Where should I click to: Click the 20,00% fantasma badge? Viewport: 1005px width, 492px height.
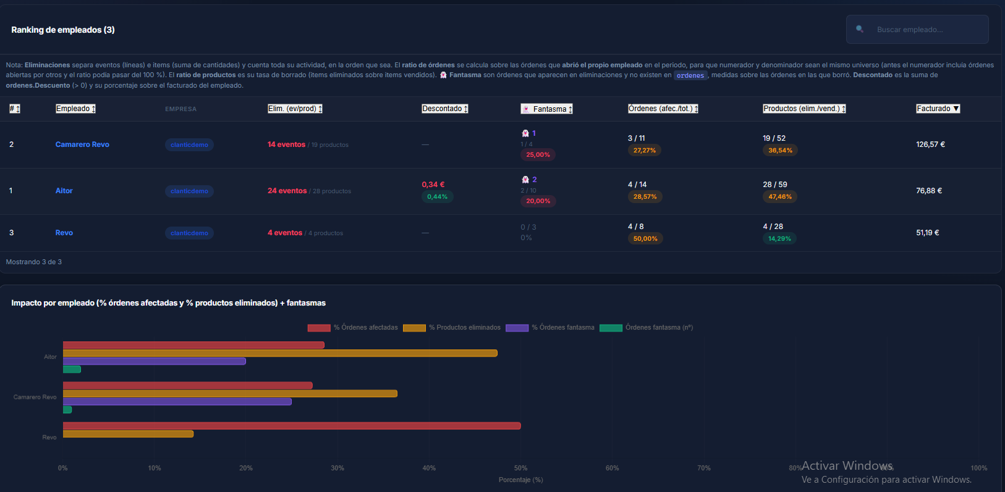click(x=538, y=201)
